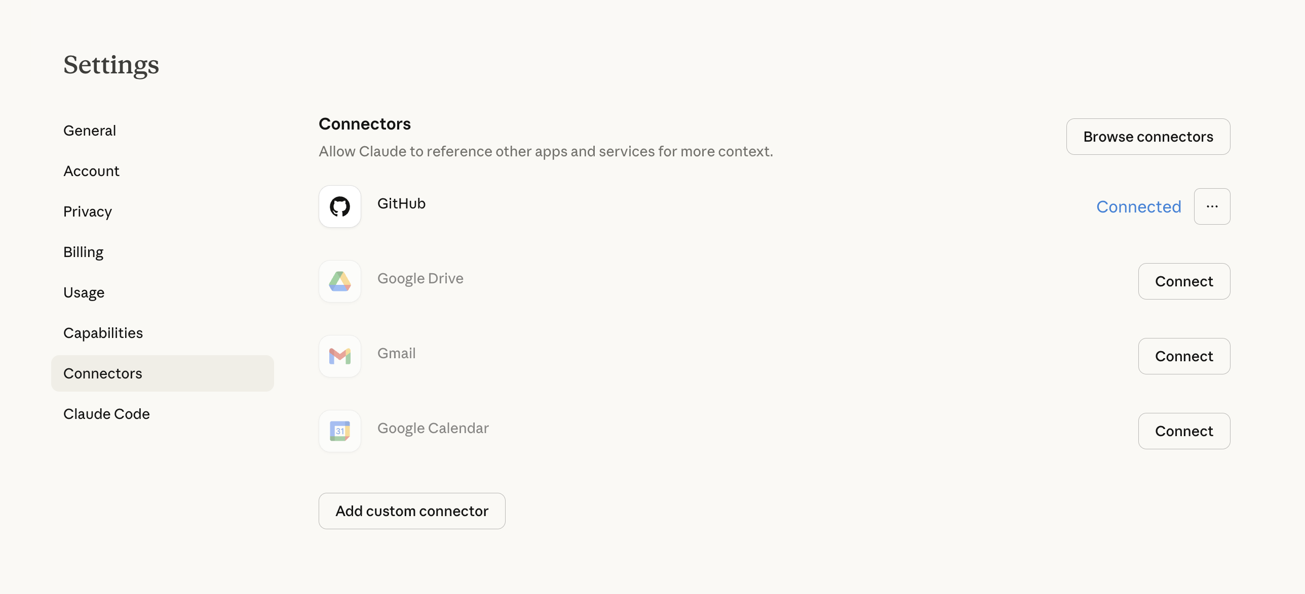Click the Google Drive icon

[x=339, y=281]
